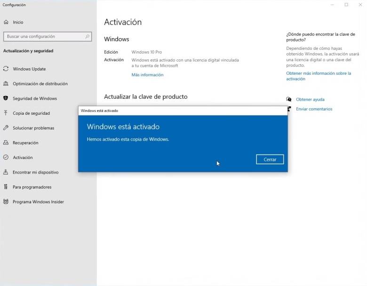Click the ¿Dónde puedo encontrar la clave question

(x=320, y=37)
